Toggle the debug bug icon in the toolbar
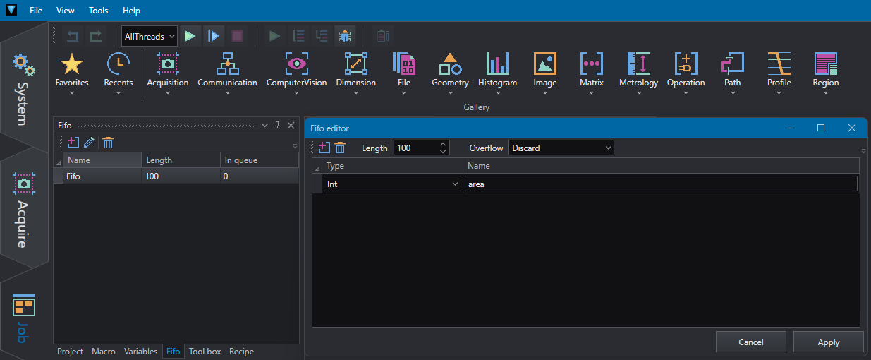The height and width of the screenshot is (360, 871). click(x=344, y=36)
